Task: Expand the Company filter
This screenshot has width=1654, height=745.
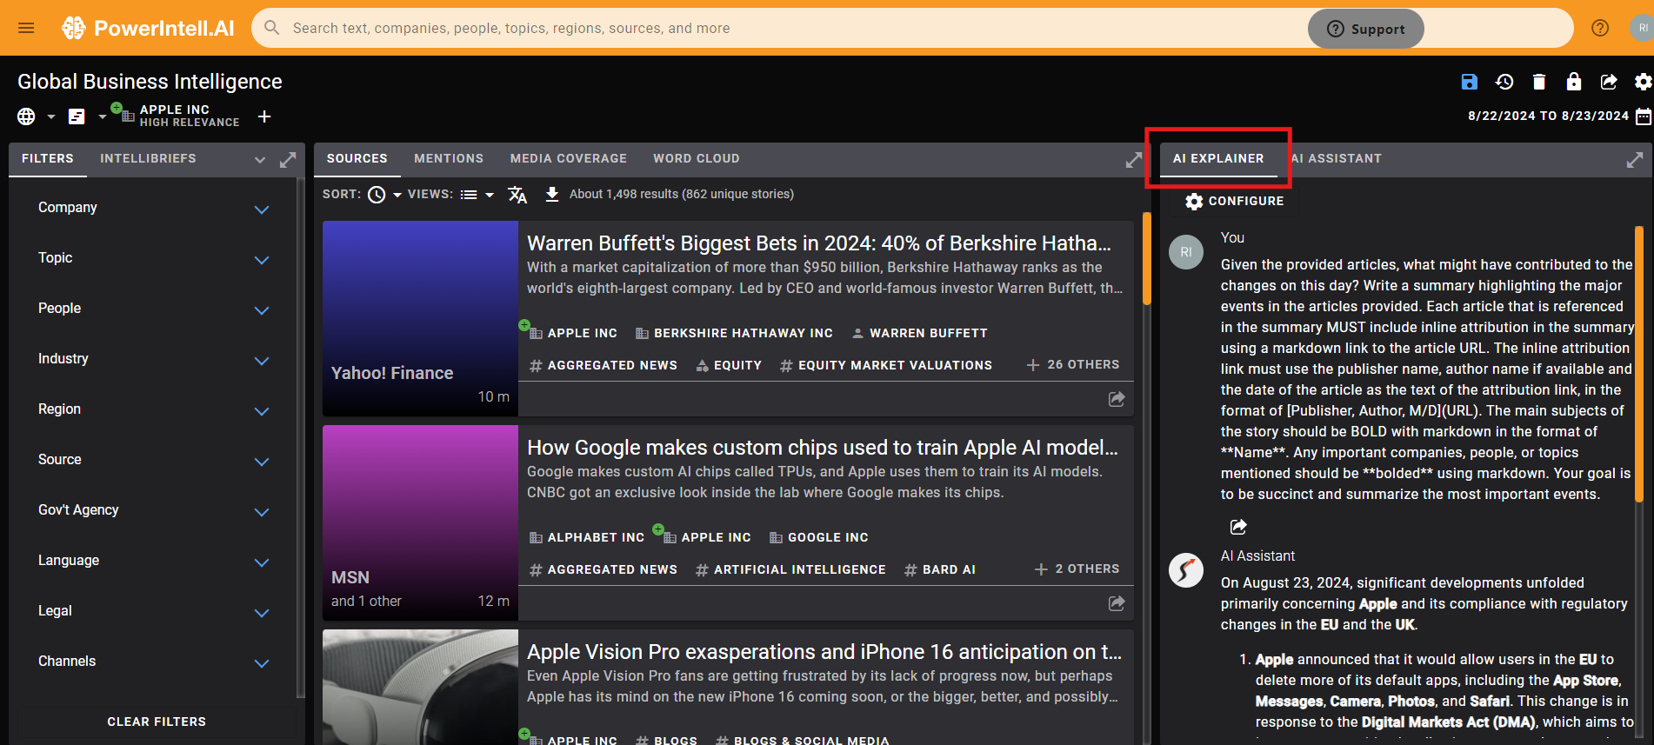Action: [262, 210]
